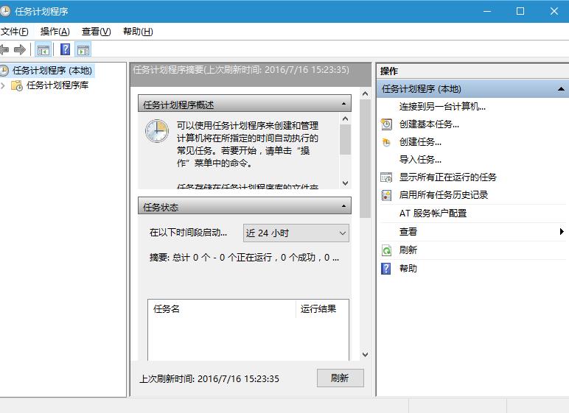Viewport: 569px width, 413px height.
Task: Click show/hide action pane toolbar icon
Action: click(x=83, y=49)
